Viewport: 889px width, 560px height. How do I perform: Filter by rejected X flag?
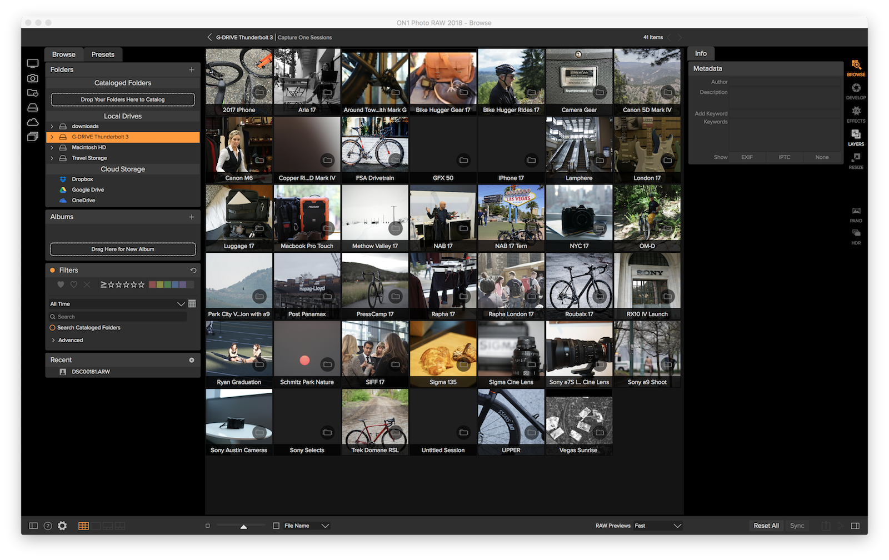point(87,284)
